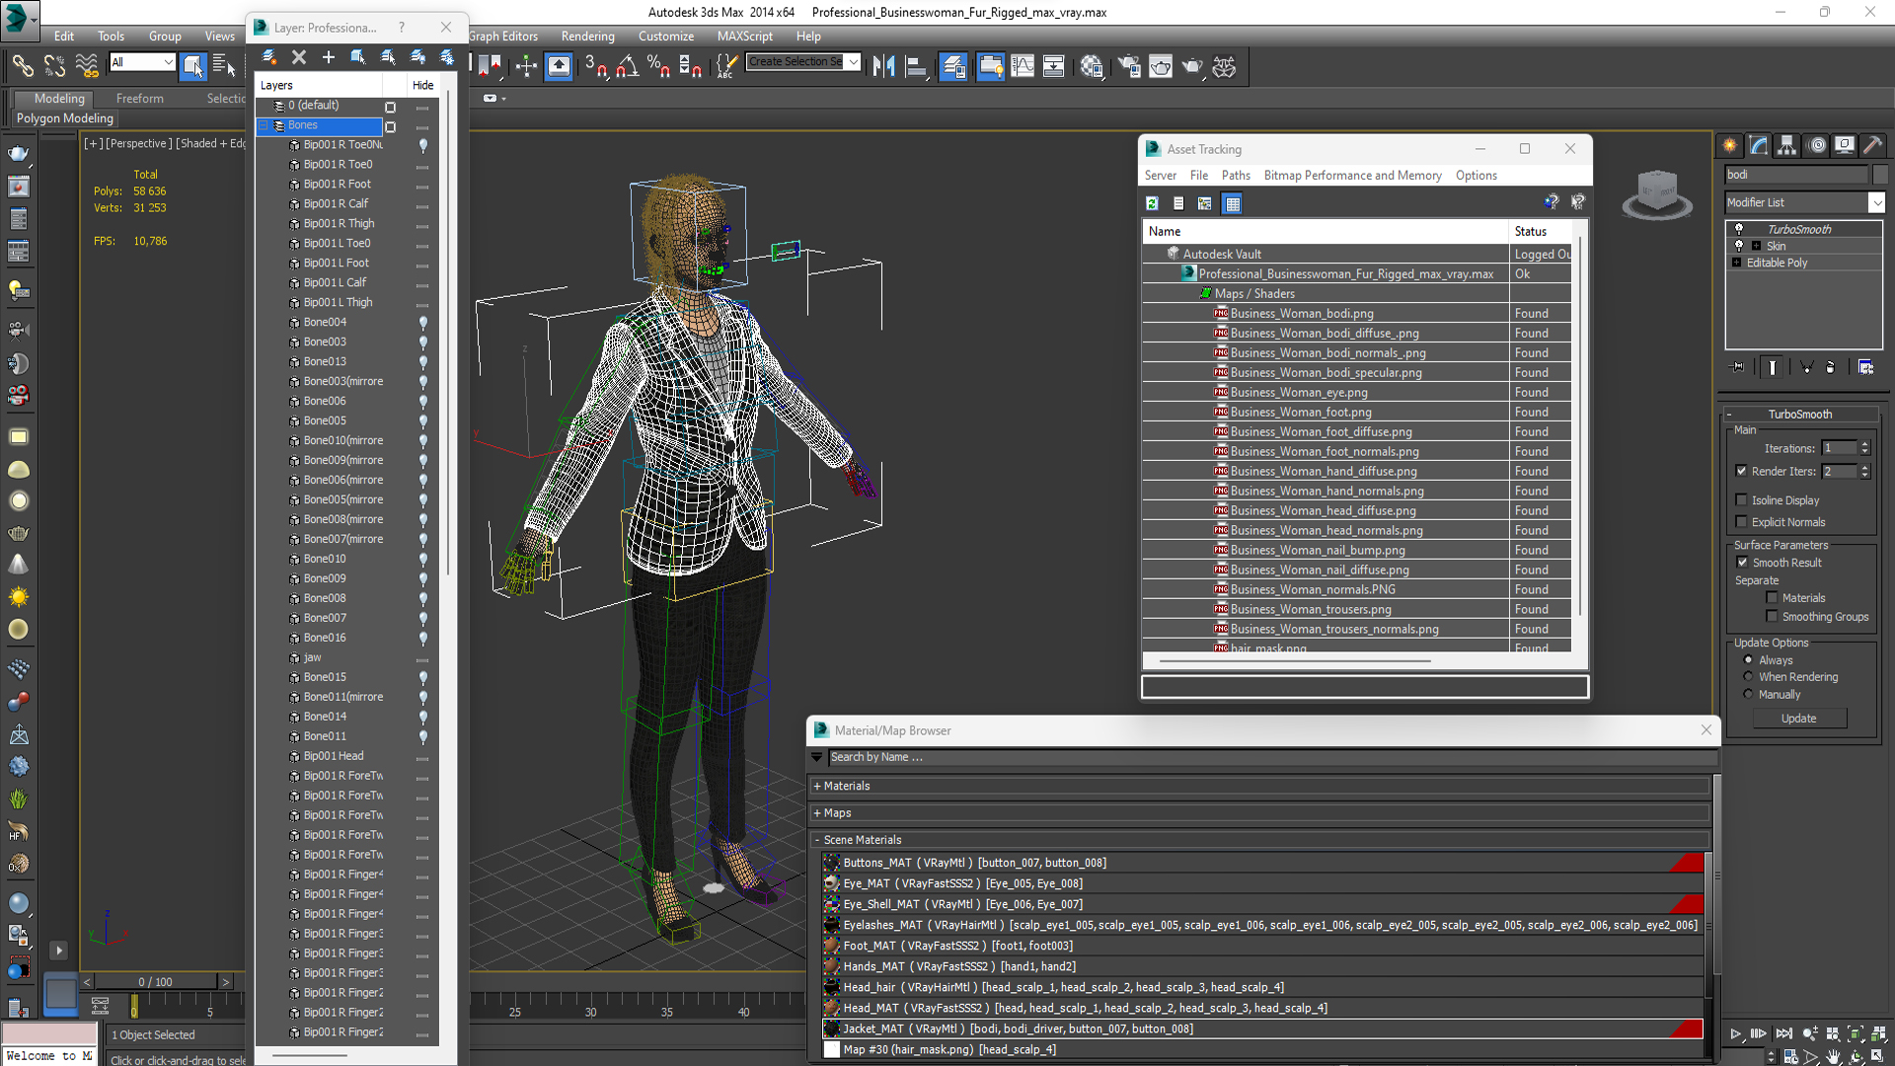
Task: Click the time slider 0 / 100
Action: pos(155,982)
